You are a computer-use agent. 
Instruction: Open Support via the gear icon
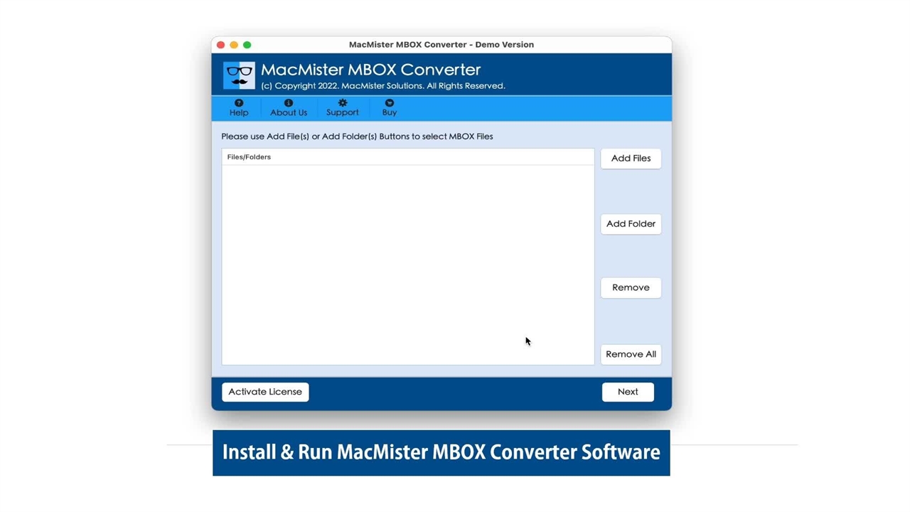pos(343,103)
